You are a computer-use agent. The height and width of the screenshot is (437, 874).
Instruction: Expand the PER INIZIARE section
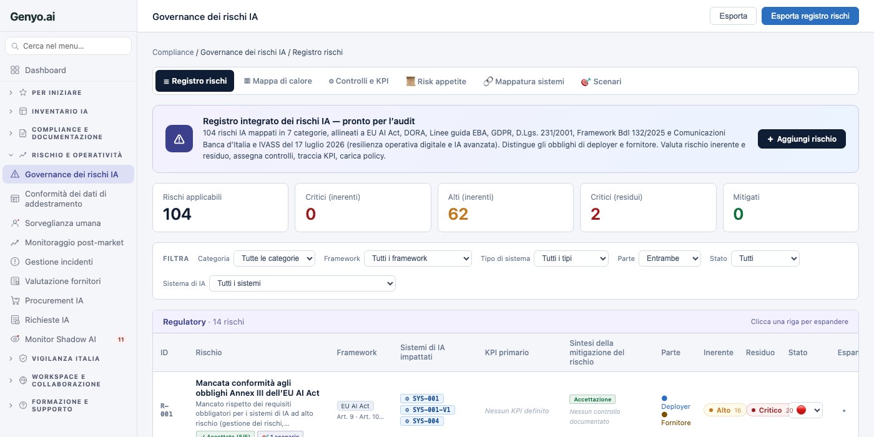click(x=11, y=92)
